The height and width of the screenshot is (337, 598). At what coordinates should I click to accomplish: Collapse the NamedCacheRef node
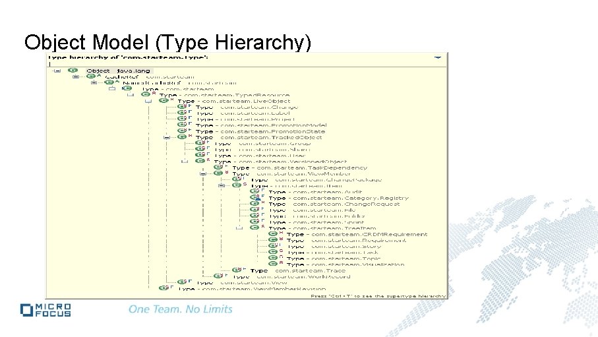point(94,82)
